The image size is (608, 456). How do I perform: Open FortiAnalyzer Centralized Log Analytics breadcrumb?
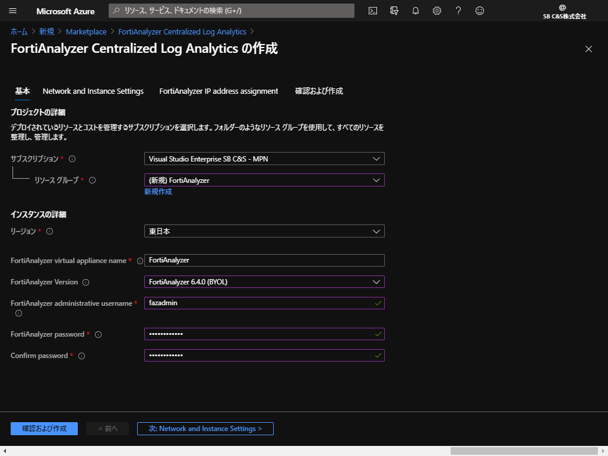(182, 32)
